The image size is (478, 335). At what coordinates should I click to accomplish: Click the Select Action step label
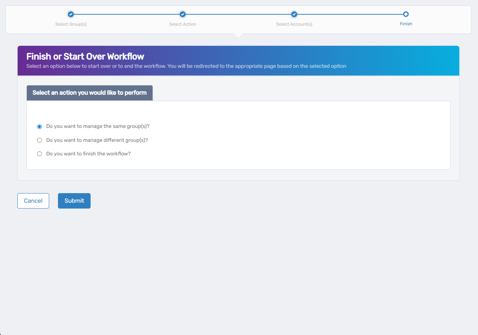(182, 24)
